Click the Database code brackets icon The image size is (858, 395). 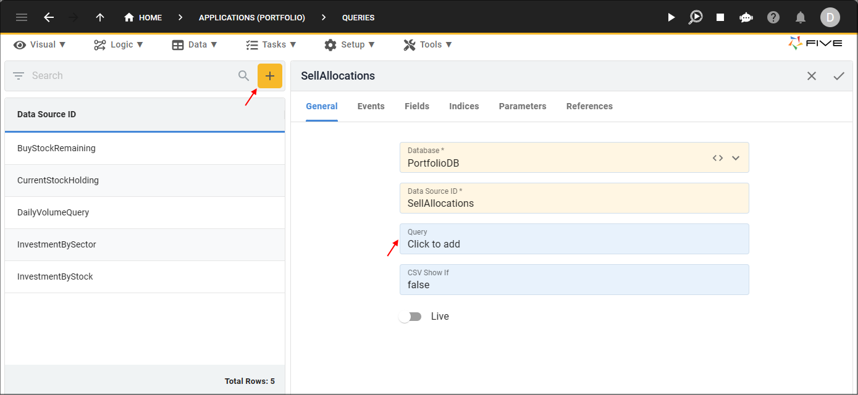pos(717,158)
